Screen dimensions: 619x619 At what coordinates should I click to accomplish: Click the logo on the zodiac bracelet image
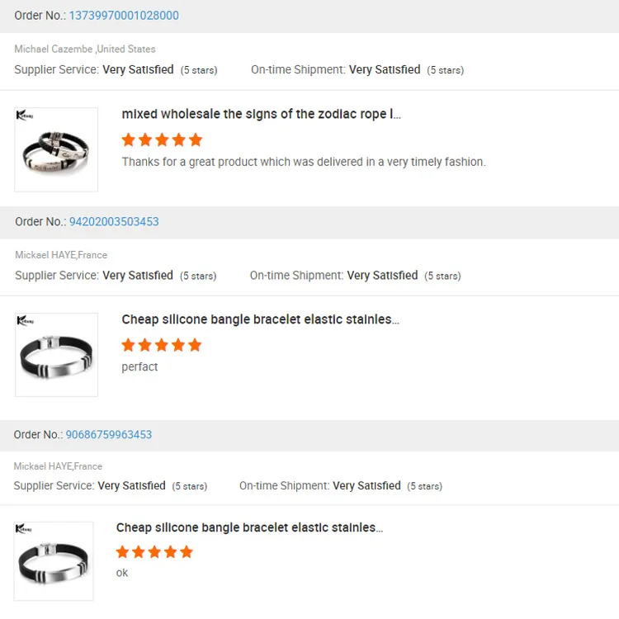[24, 115]
